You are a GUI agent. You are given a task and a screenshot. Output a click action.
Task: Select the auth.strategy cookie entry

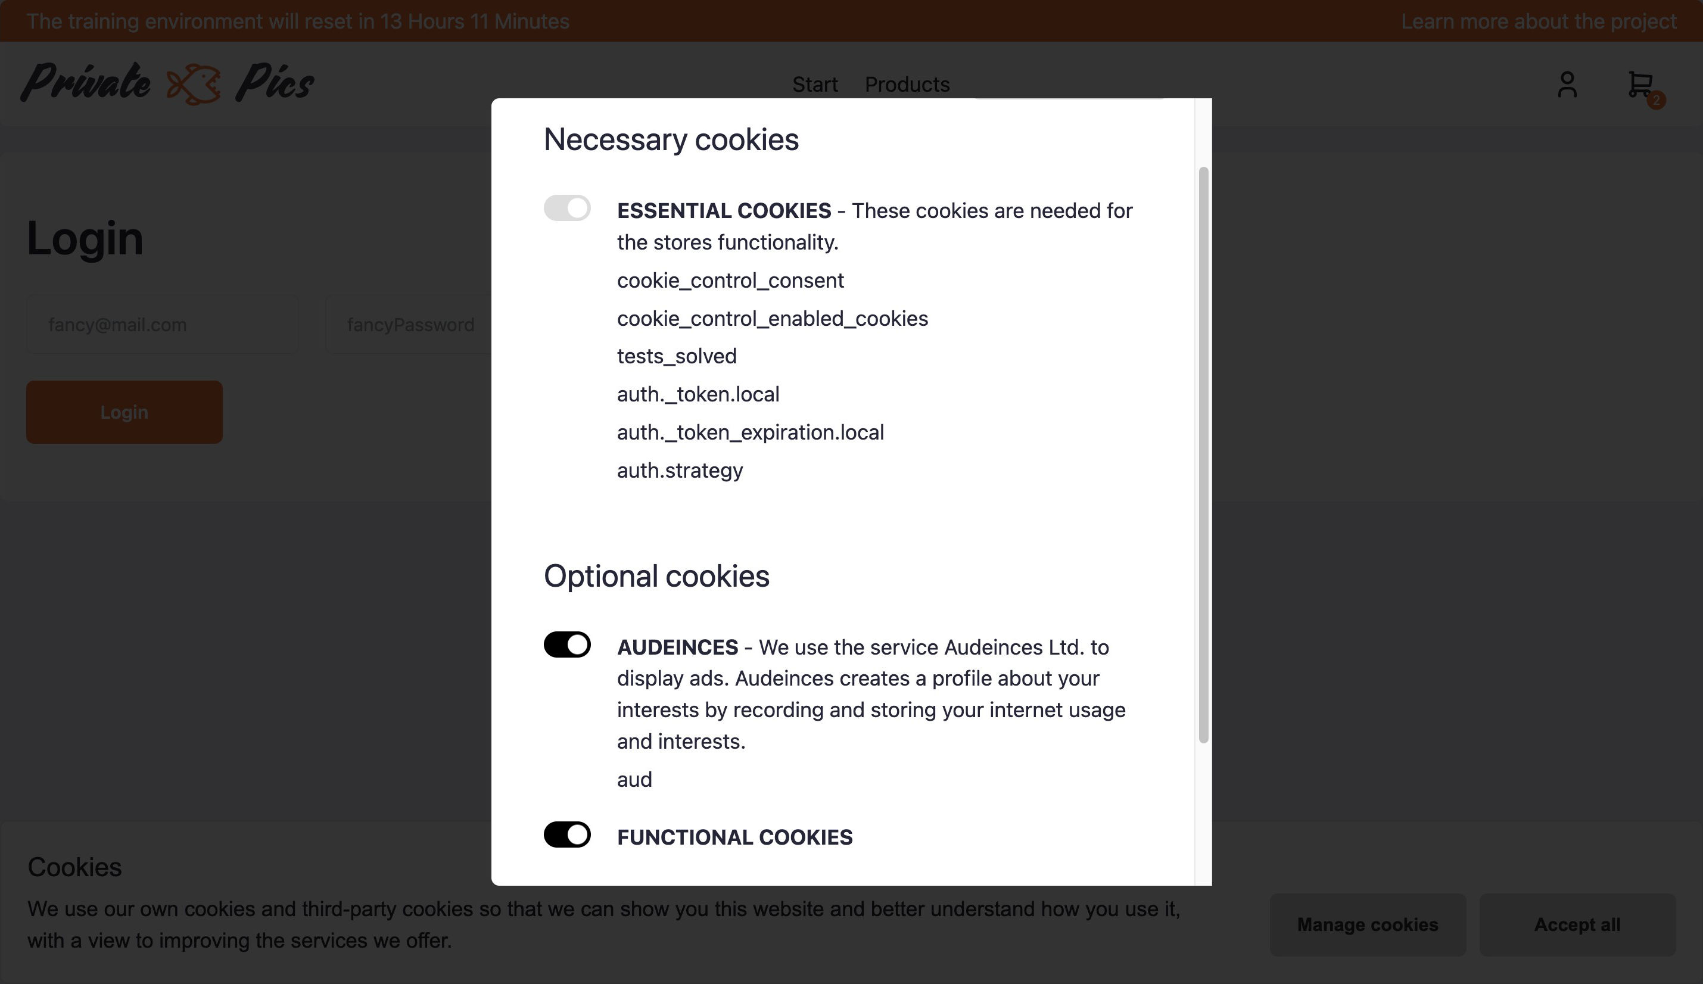click(679, 470)
